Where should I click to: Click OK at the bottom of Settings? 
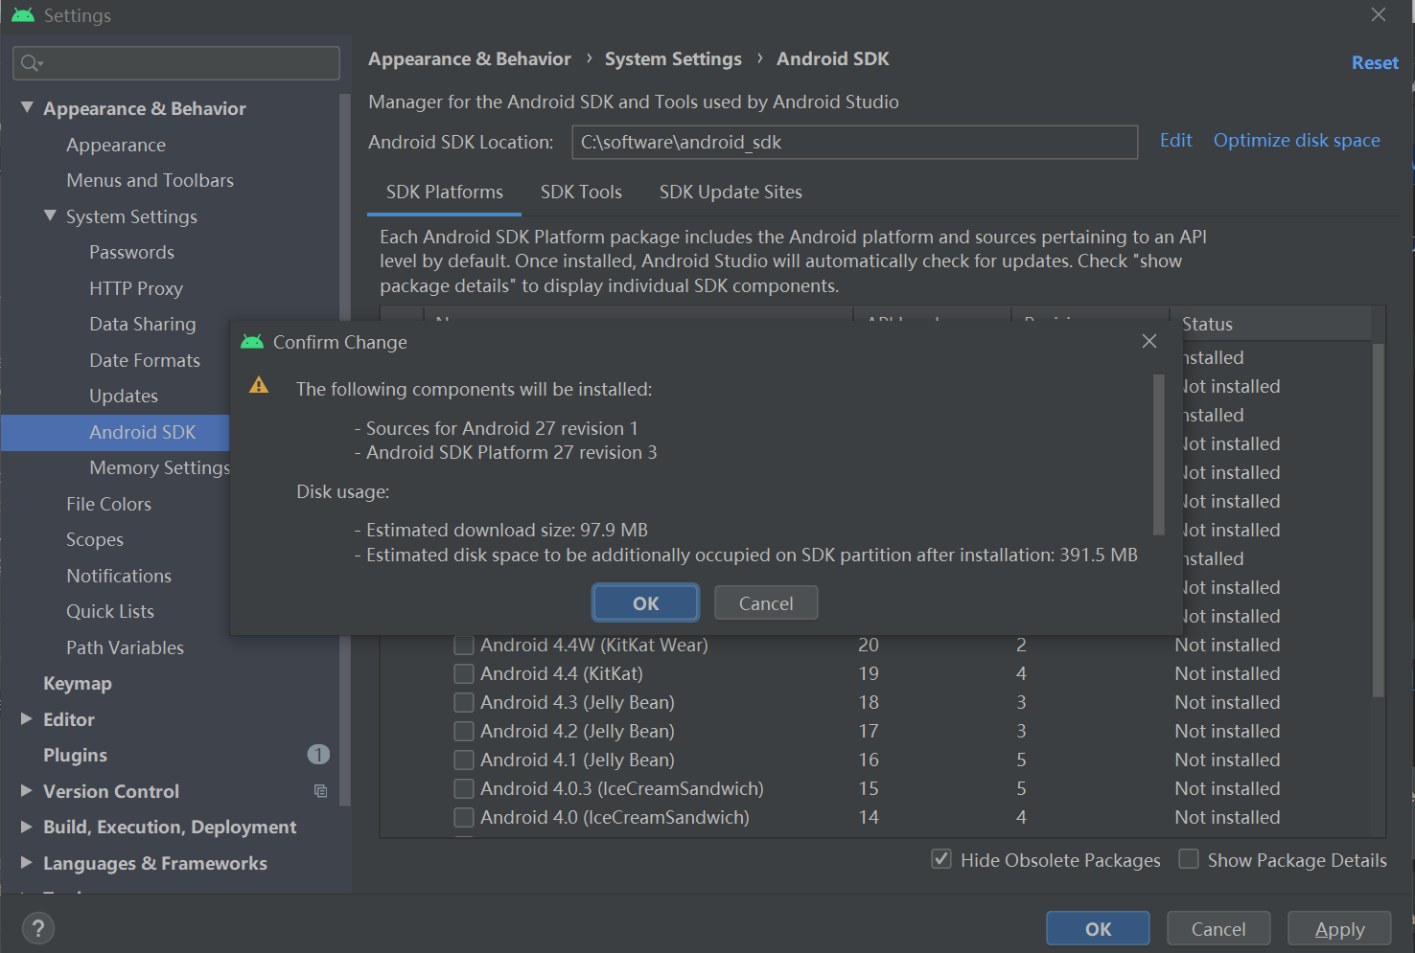point(1098,929)
